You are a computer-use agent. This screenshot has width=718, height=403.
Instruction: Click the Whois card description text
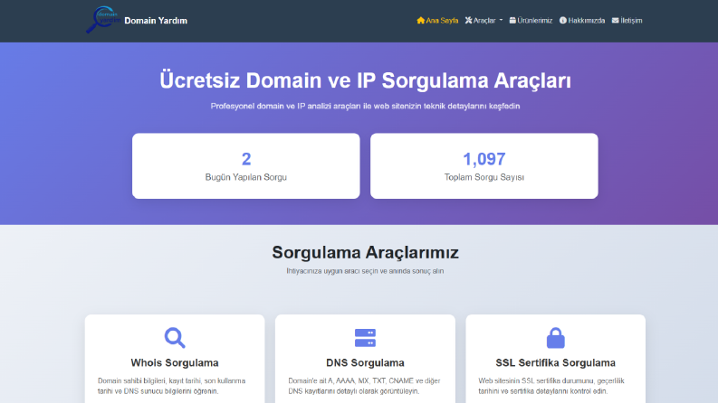coord(172,386)
